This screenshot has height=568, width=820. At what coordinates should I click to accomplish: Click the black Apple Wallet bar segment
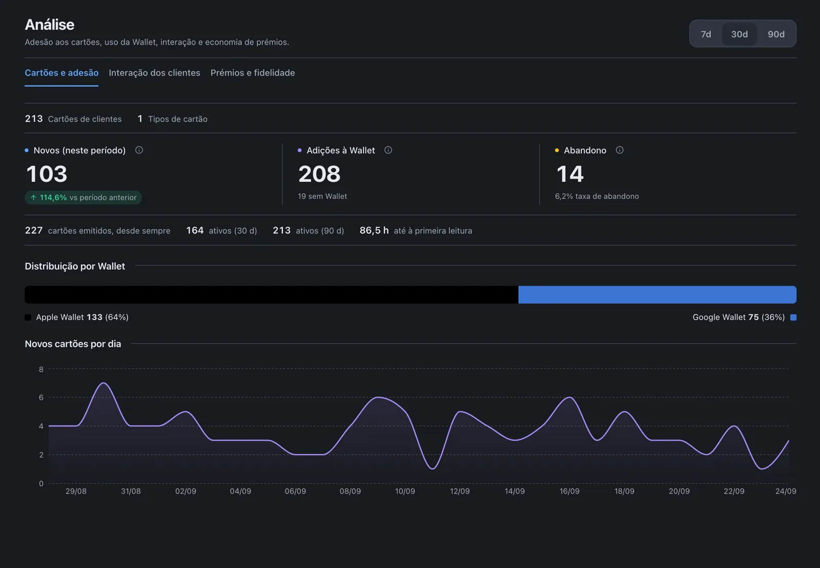pos(272,295)
